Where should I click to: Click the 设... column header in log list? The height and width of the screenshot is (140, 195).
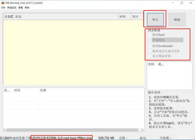pyautogui.click(x=8, y=90)
